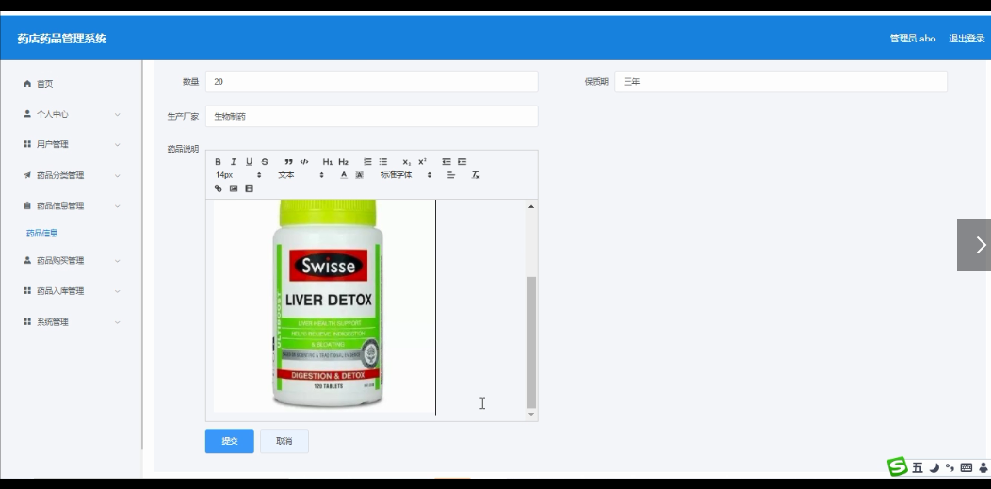Toggle bold formatting in the editor
This screenshot has height=489, width=991.
click(218, 162)
